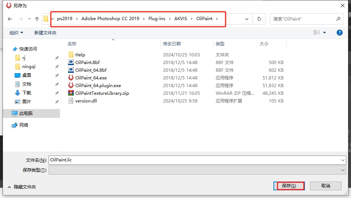Viewport: 351px width, 198px height.
Task: Select the OilPaint_64.plugin.exe file
Action: pos(98,85)
